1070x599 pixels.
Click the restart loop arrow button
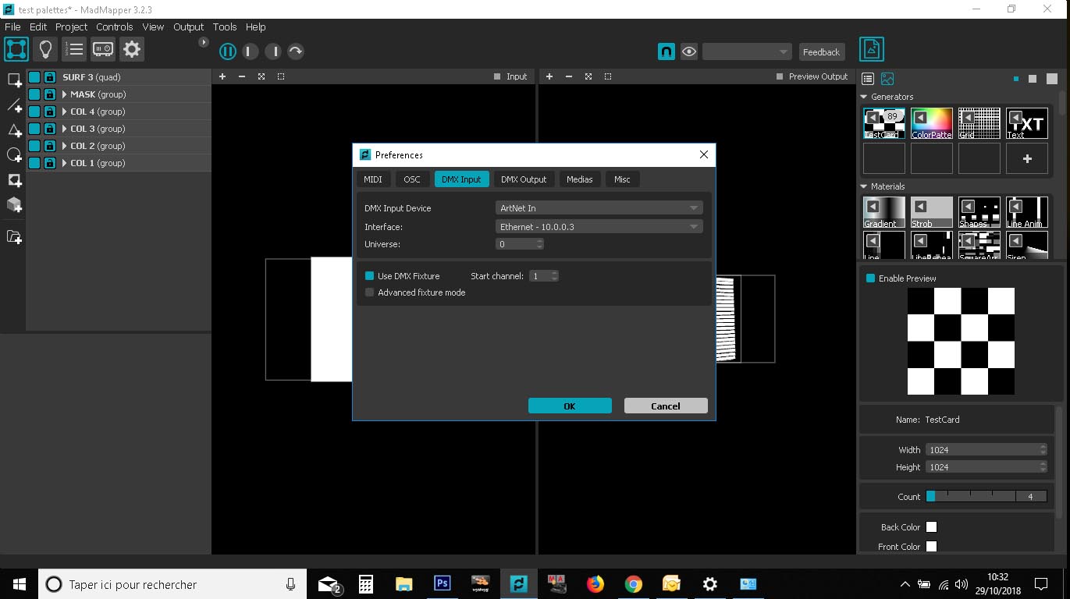click(295, 51)
